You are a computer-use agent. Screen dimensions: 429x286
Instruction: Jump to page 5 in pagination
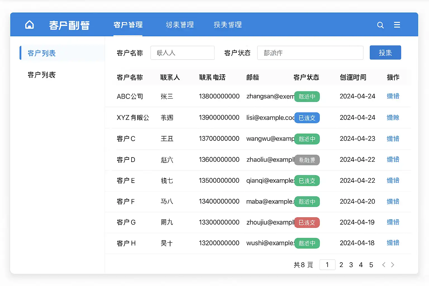click(371, 265)
